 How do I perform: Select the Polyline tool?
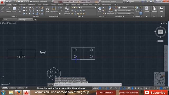8,9
